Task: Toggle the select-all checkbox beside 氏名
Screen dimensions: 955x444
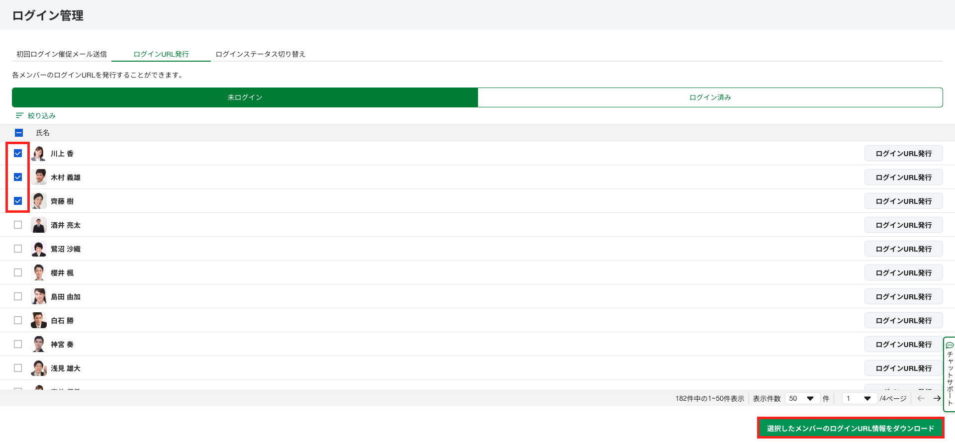Action: coord(19,133)
